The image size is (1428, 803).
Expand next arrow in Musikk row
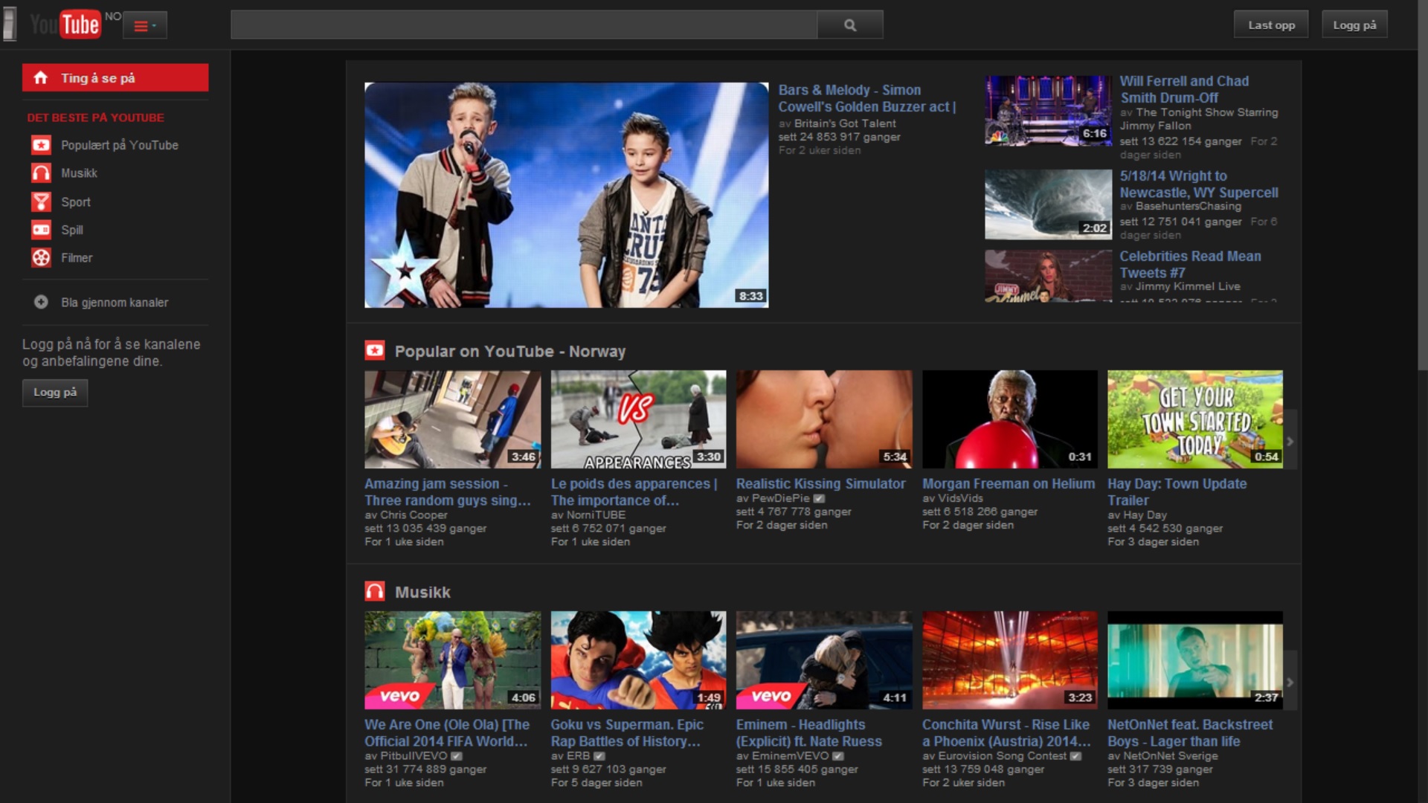[x=1290, y=682]
